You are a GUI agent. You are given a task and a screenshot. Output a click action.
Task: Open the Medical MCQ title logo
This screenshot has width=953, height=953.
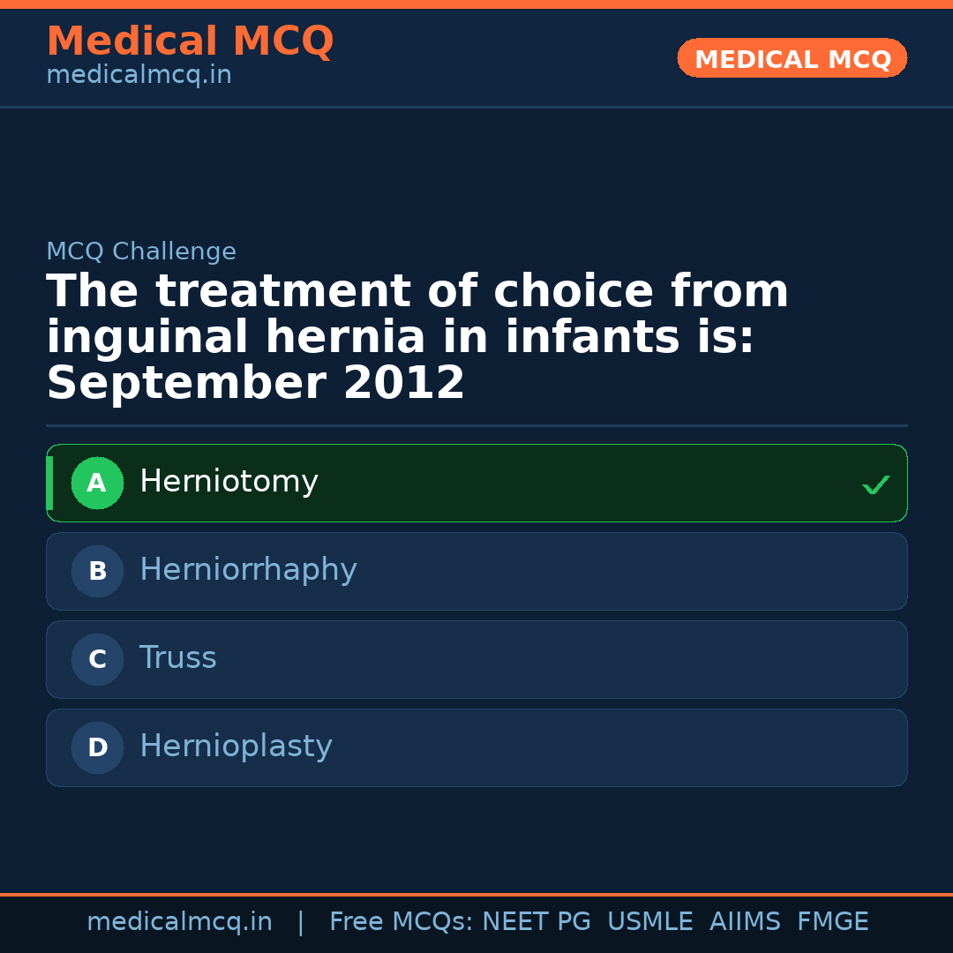click(x=190, y=41)
